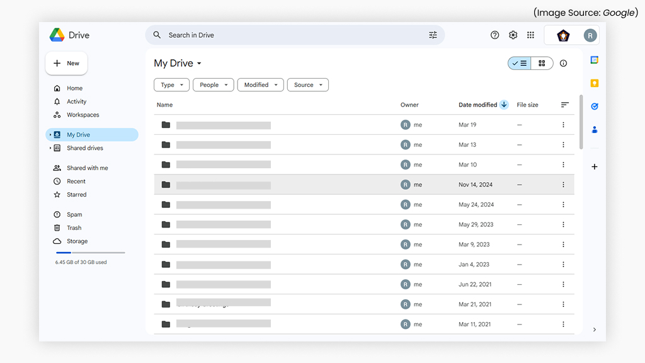
Task: Select list view layout
Action: [519, 63]
